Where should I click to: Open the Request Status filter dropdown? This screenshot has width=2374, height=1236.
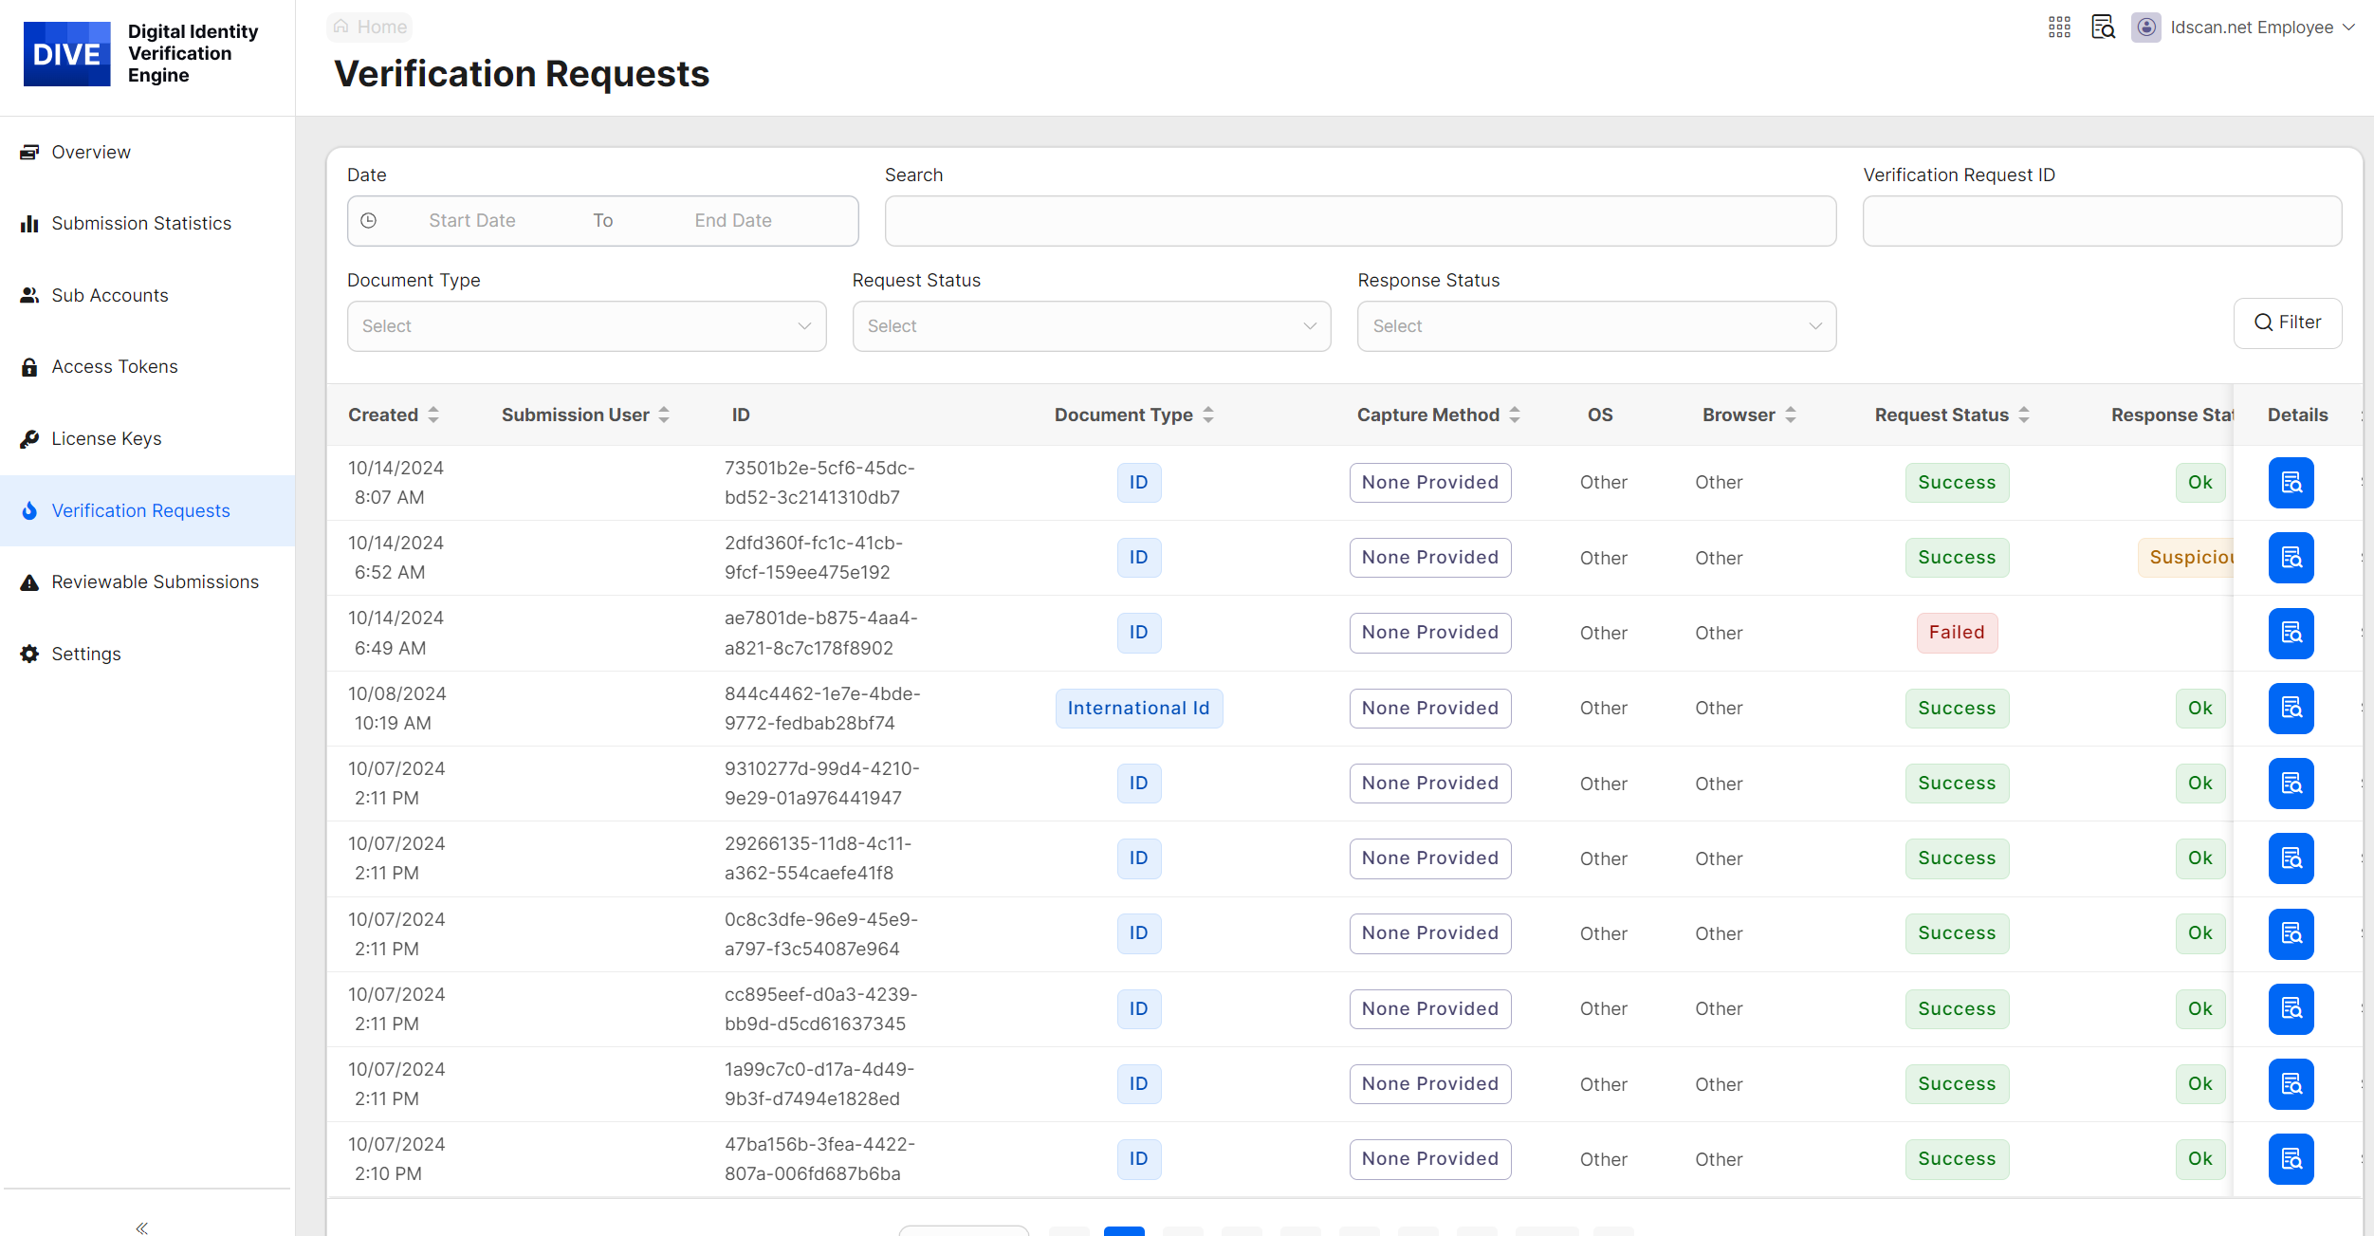coord(1091,326)
